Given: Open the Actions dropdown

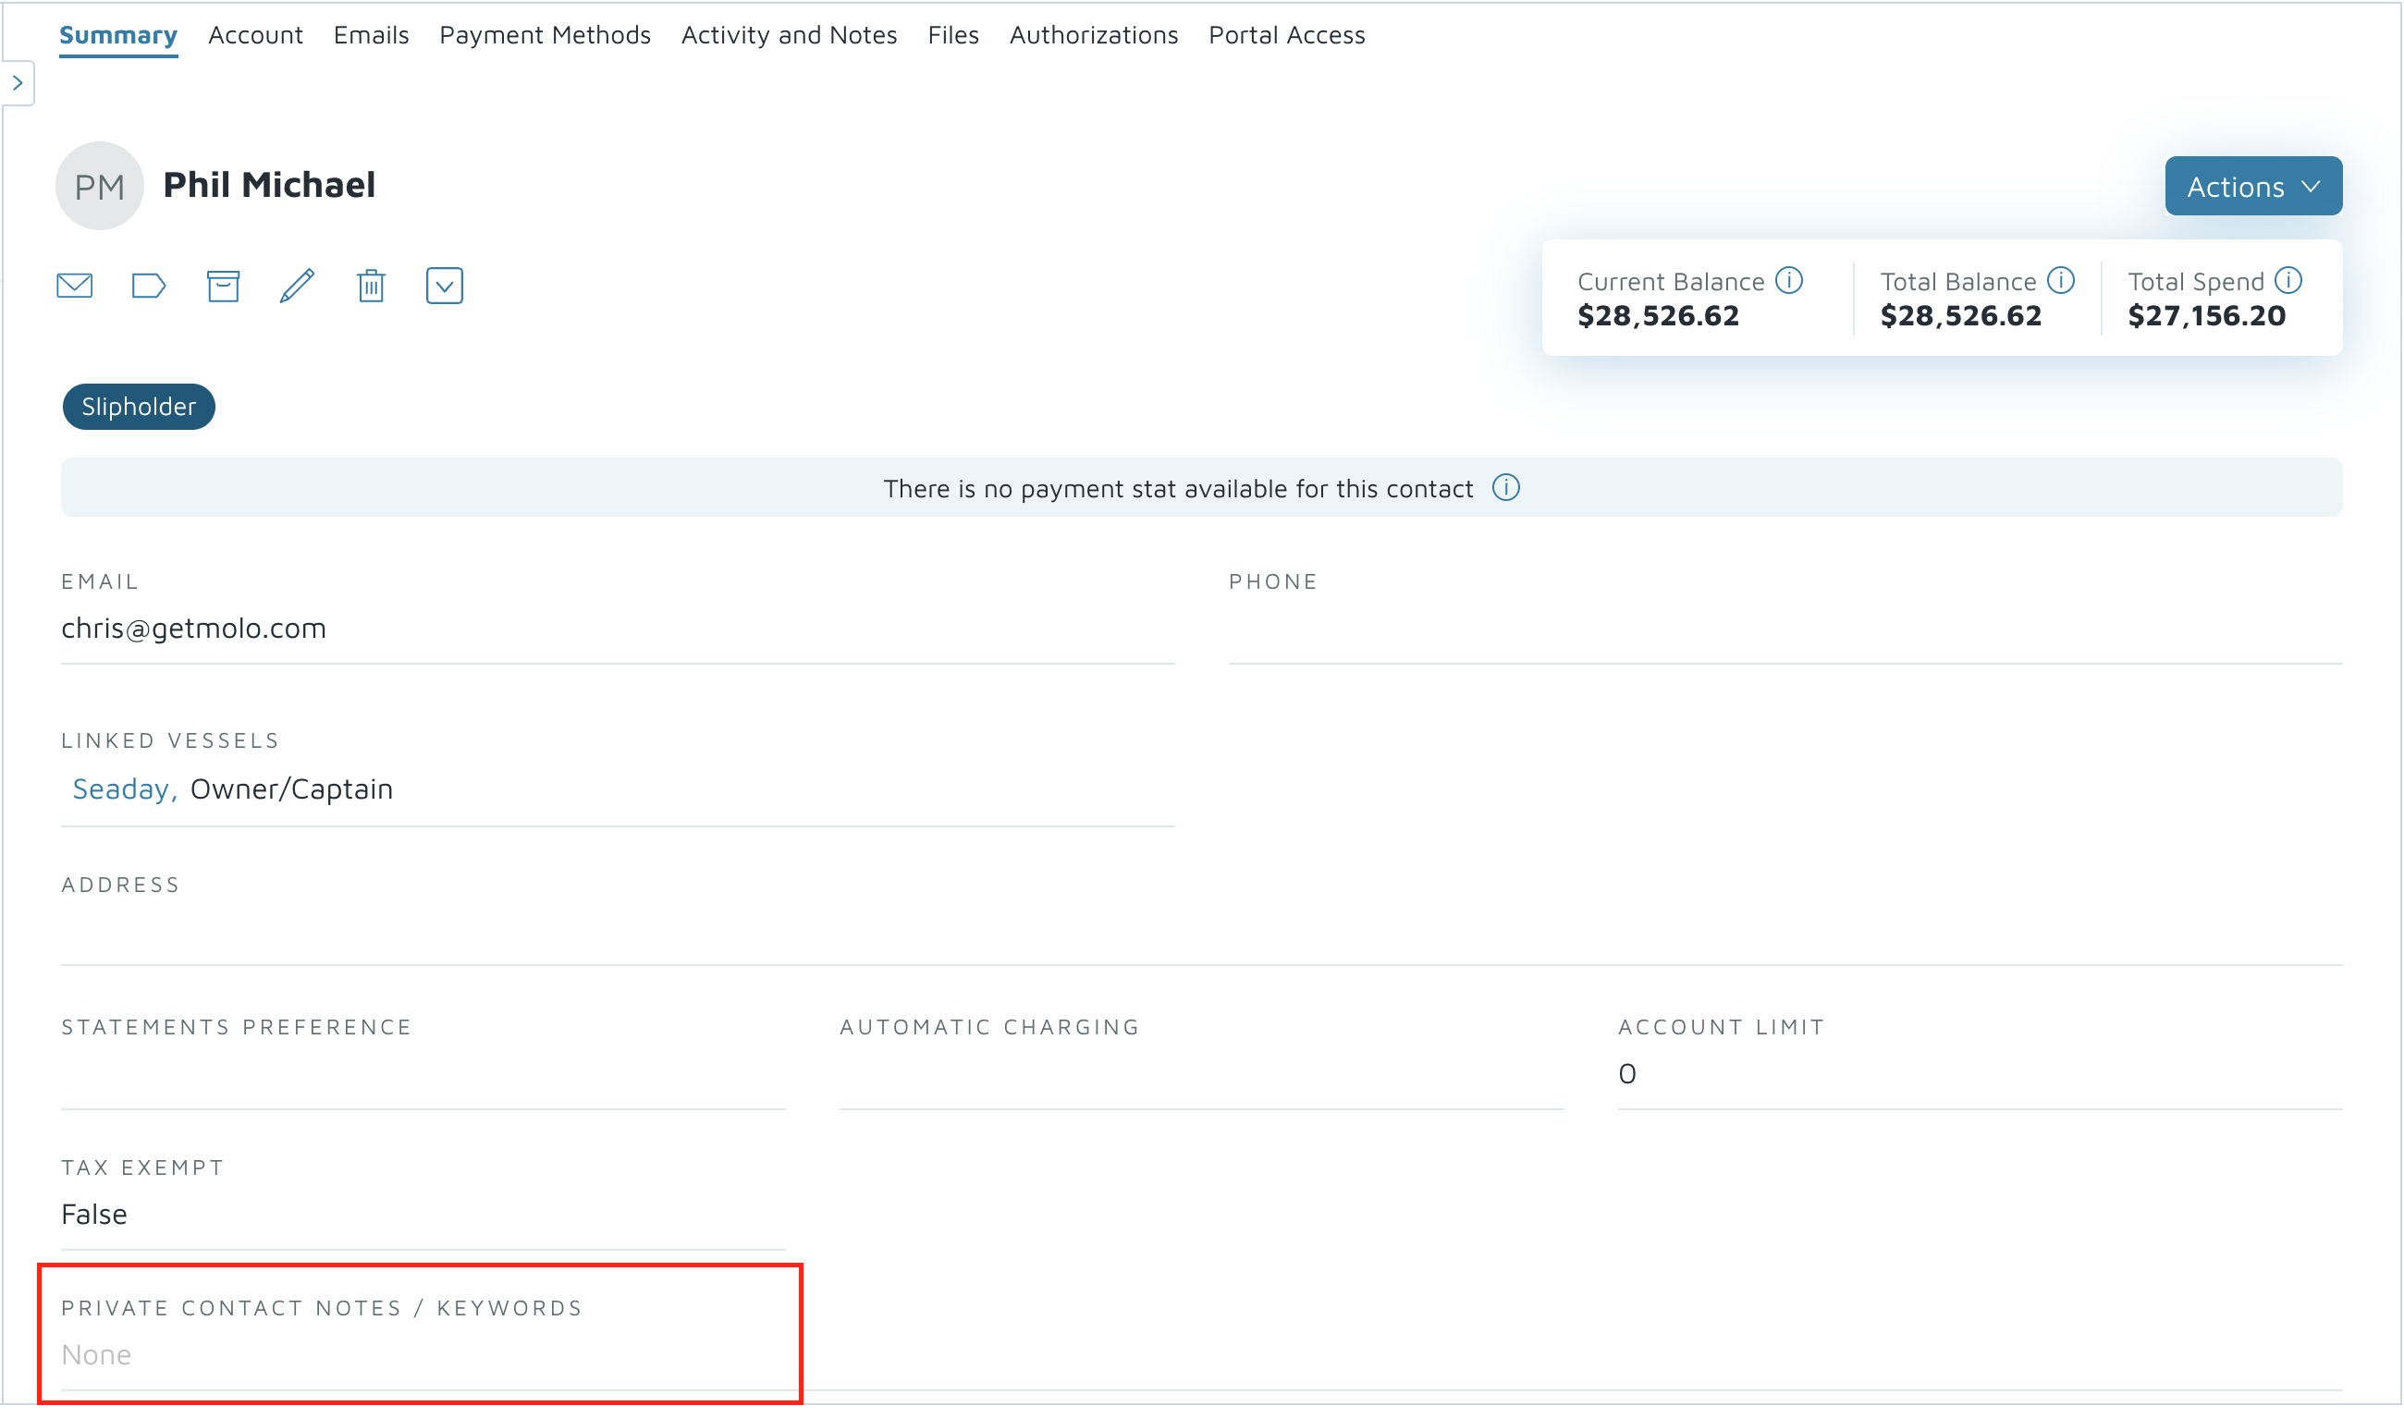Looking at the screenshot, I should [2253, 187].
